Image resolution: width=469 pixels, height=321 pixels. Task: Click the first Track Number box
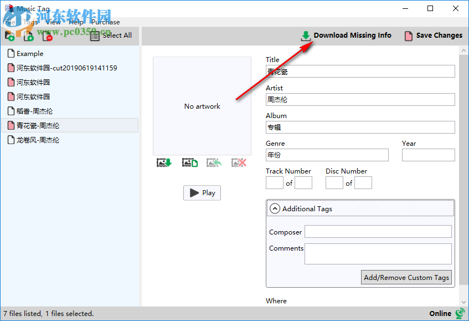[x=274, y=182]
